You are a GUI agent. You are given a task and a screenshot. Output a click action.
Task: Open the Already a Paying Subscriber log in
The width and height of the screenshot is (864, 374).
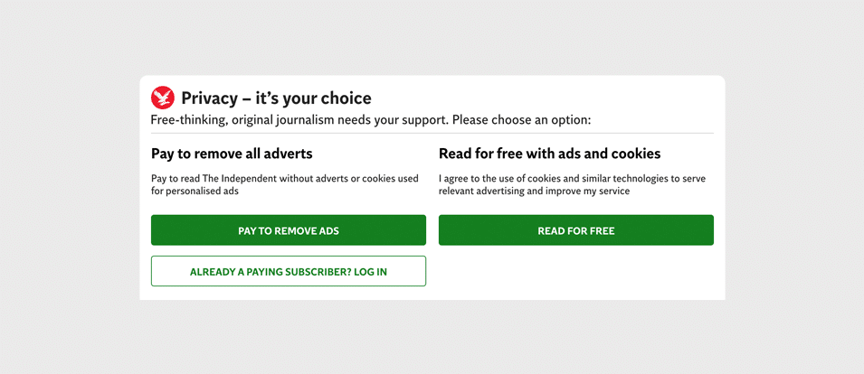pos(289,271)
